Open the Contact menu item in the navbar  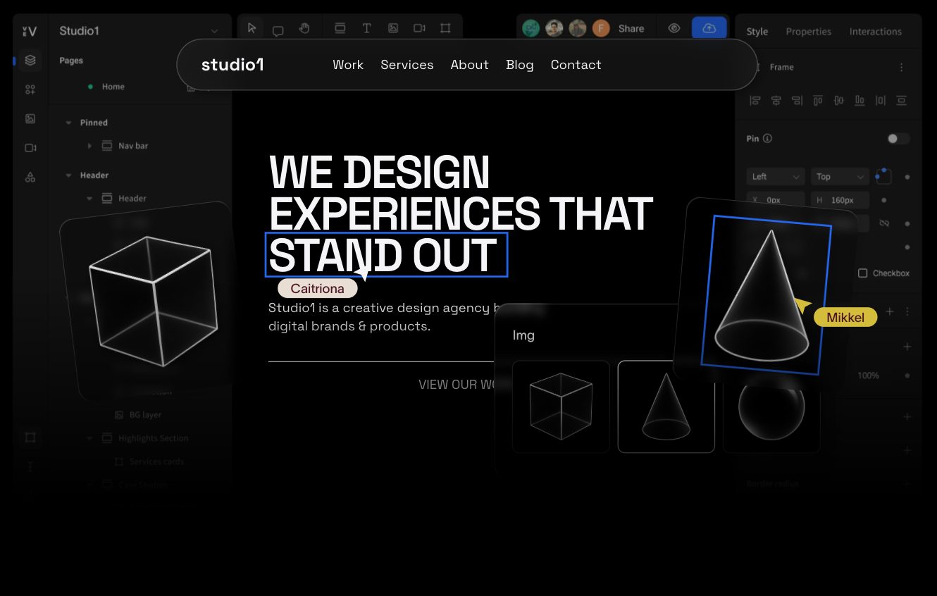coord(576,65)
